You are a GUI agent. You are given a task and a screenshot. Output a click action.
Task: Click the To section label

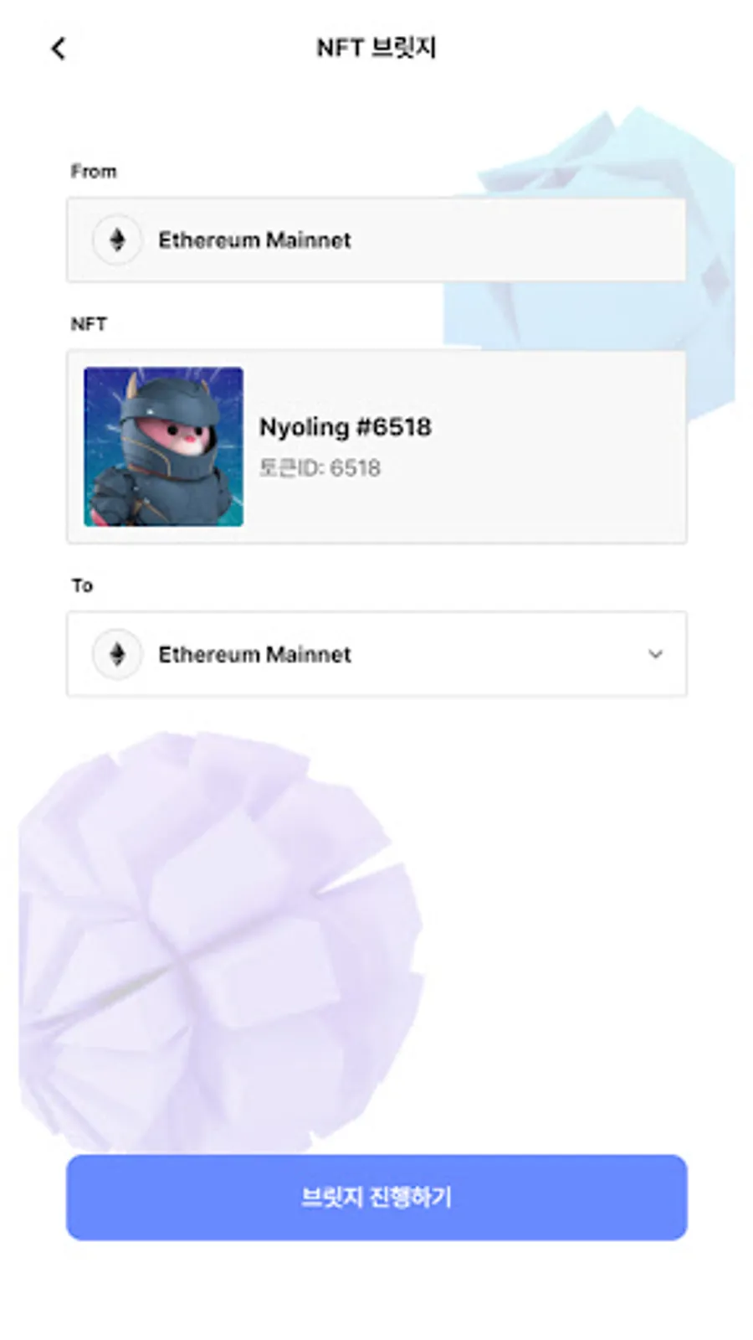81,585
